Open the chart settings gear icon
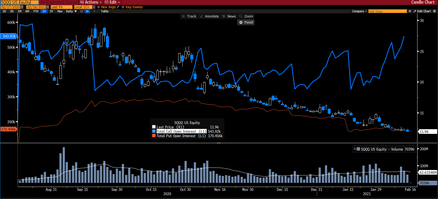The width and height of the screenshot is (438, 199). click(434, 11)
